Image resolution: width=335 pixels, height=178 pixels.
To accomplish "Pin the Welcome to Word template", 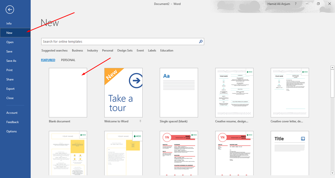I will [x=140, y=121].
